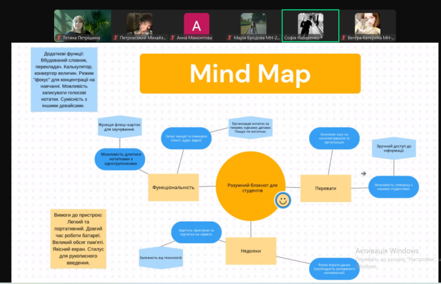Click the avatar letter A of Анна Мамонтова

(196, 24)
